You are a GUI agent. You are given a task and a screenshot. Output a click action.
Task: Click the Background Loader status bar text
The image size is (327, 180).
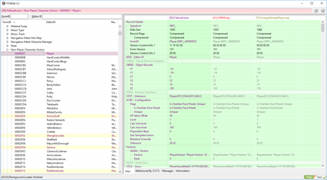click(22, 177)
